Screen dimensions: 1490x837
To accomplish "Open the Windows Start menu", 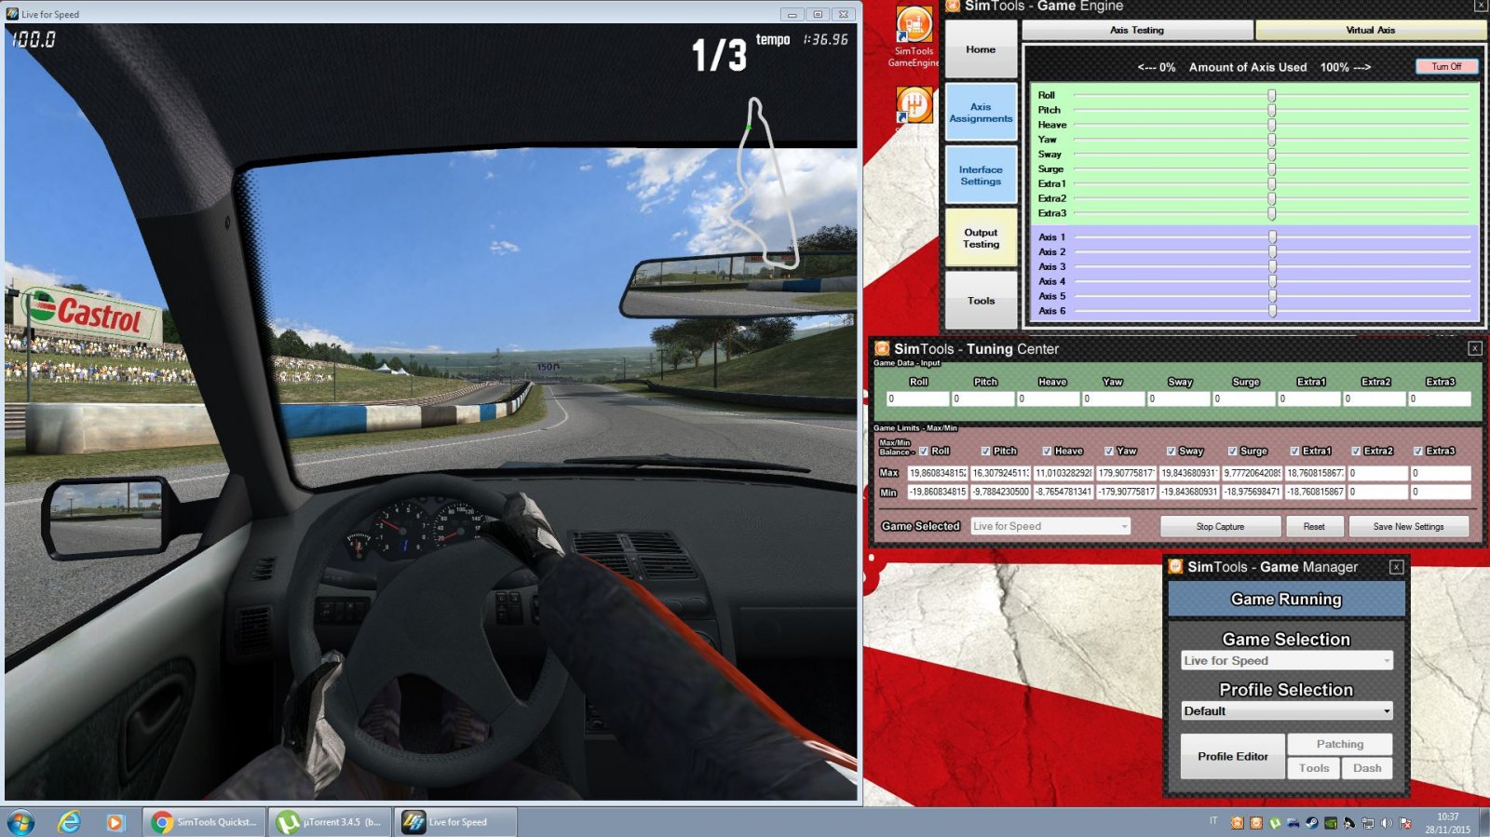I will (20, 822).
